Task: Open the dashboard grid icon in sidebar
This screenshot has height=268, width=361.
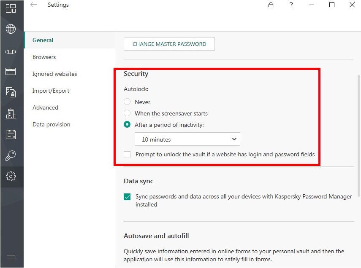Action: [x=11, y=8]
